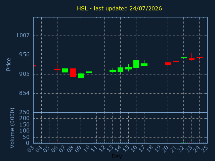This screenshot has height=161, width=215.
Task: Select the tall green candlestick on day 16
Action: (136, 64)
